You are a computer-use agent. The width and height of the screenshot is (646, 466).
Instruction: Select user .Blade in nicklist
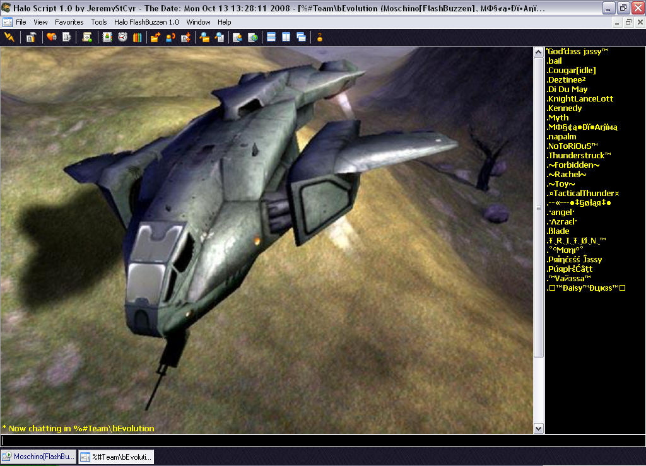pos(558,231)
